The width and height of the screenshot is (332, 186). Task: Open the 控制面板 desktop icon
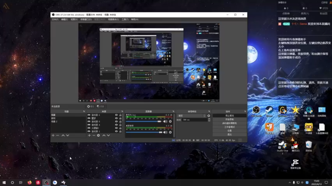click(x=322, y=112)
